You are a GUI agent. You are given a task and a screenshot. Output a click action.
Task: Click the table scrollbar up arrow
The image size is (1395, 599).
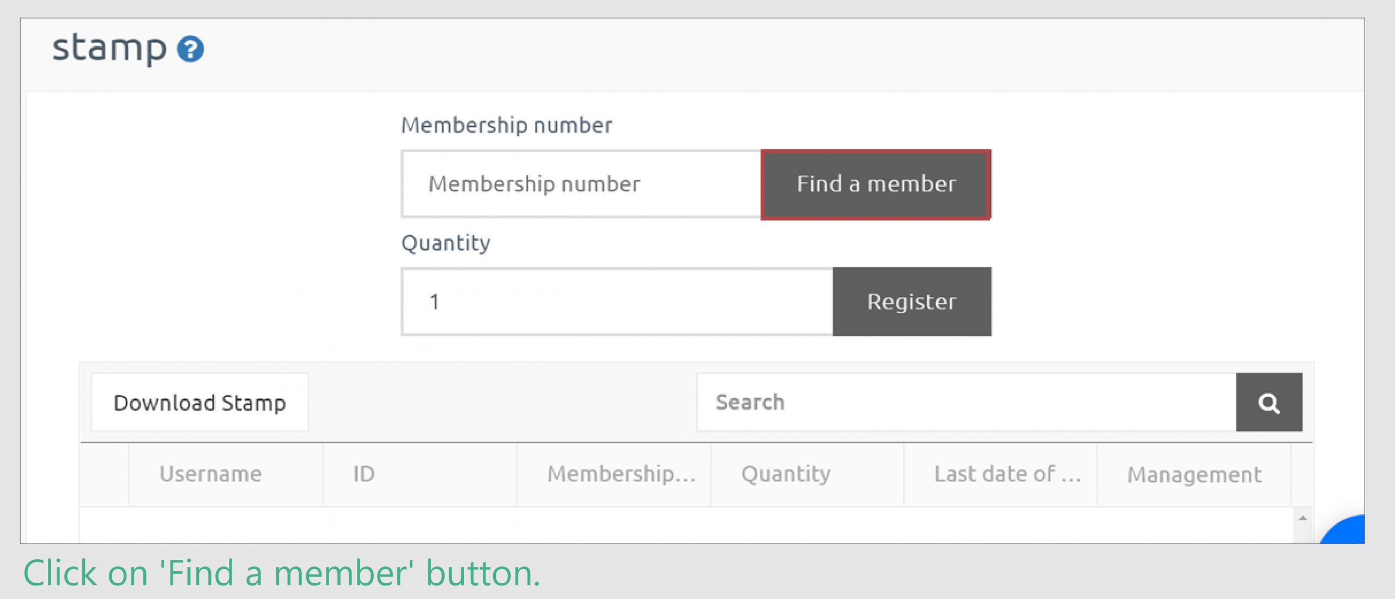click(1302, 518)
